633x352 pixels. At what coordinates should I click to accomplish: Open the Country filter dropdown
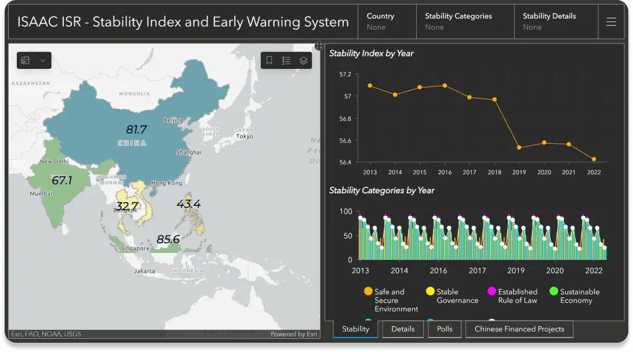click(387, 22)
